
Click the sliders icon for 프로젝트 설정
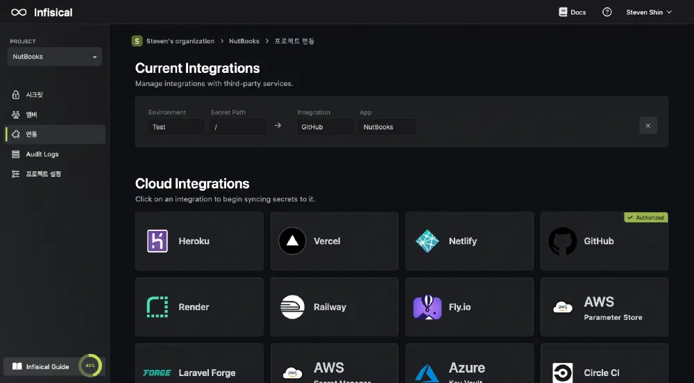click(x=15, y=174)
